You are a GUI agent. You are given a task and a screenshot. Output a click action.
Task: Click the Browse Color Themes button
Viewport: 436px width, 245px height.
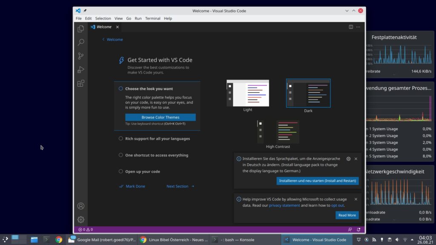coord(161,117)
